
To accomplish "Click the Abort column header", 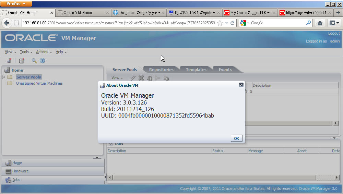I will tap(301, 151).
